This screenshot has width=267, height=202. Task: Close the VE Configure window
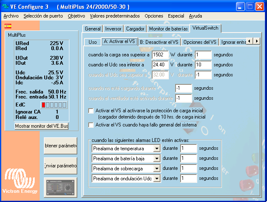(259, 7)
